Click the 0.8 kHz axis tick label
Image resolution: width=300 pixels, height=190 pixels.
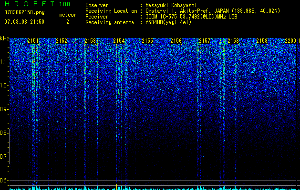click(4, 133)
